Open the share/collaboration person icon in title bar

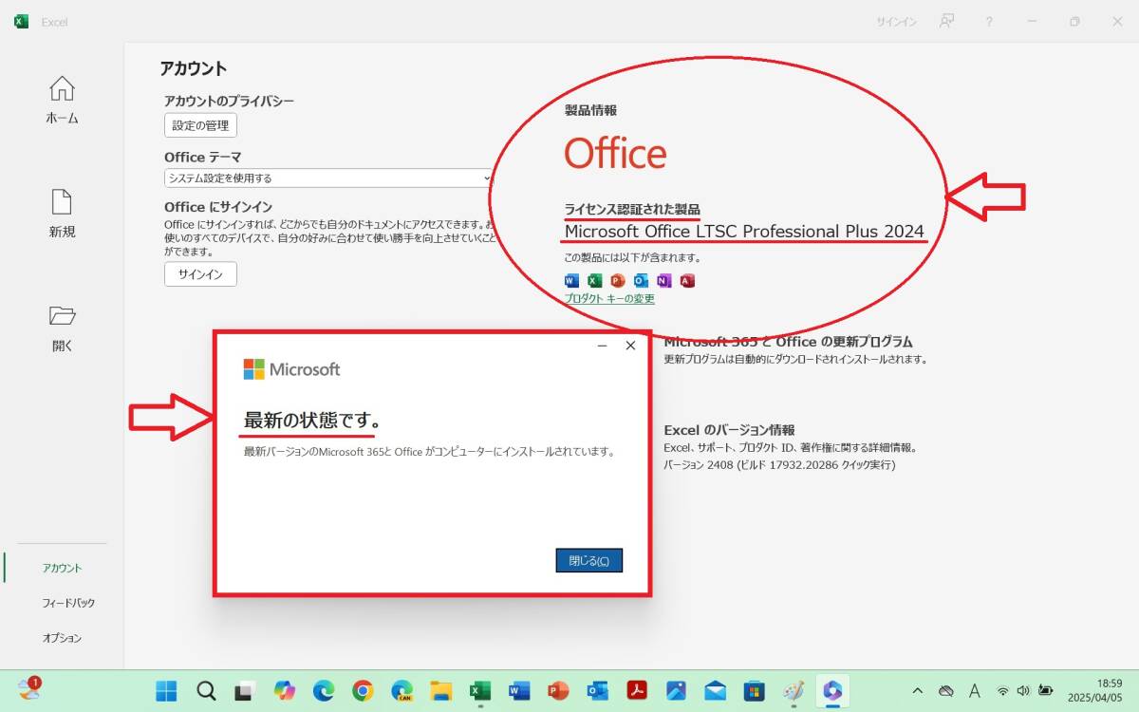click(946, 21)
